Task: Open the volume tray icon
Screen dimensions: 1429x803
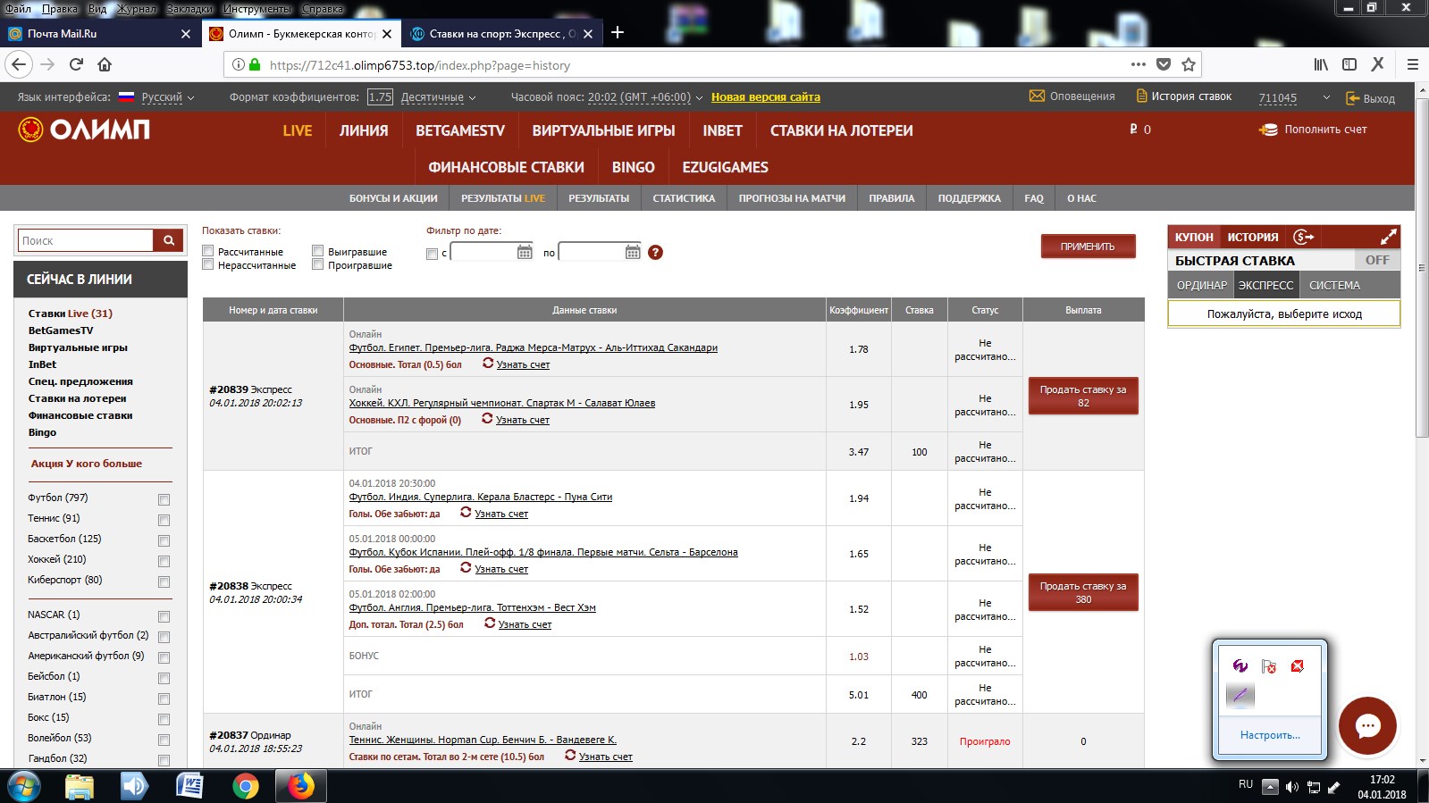Action: [1291, 787]
